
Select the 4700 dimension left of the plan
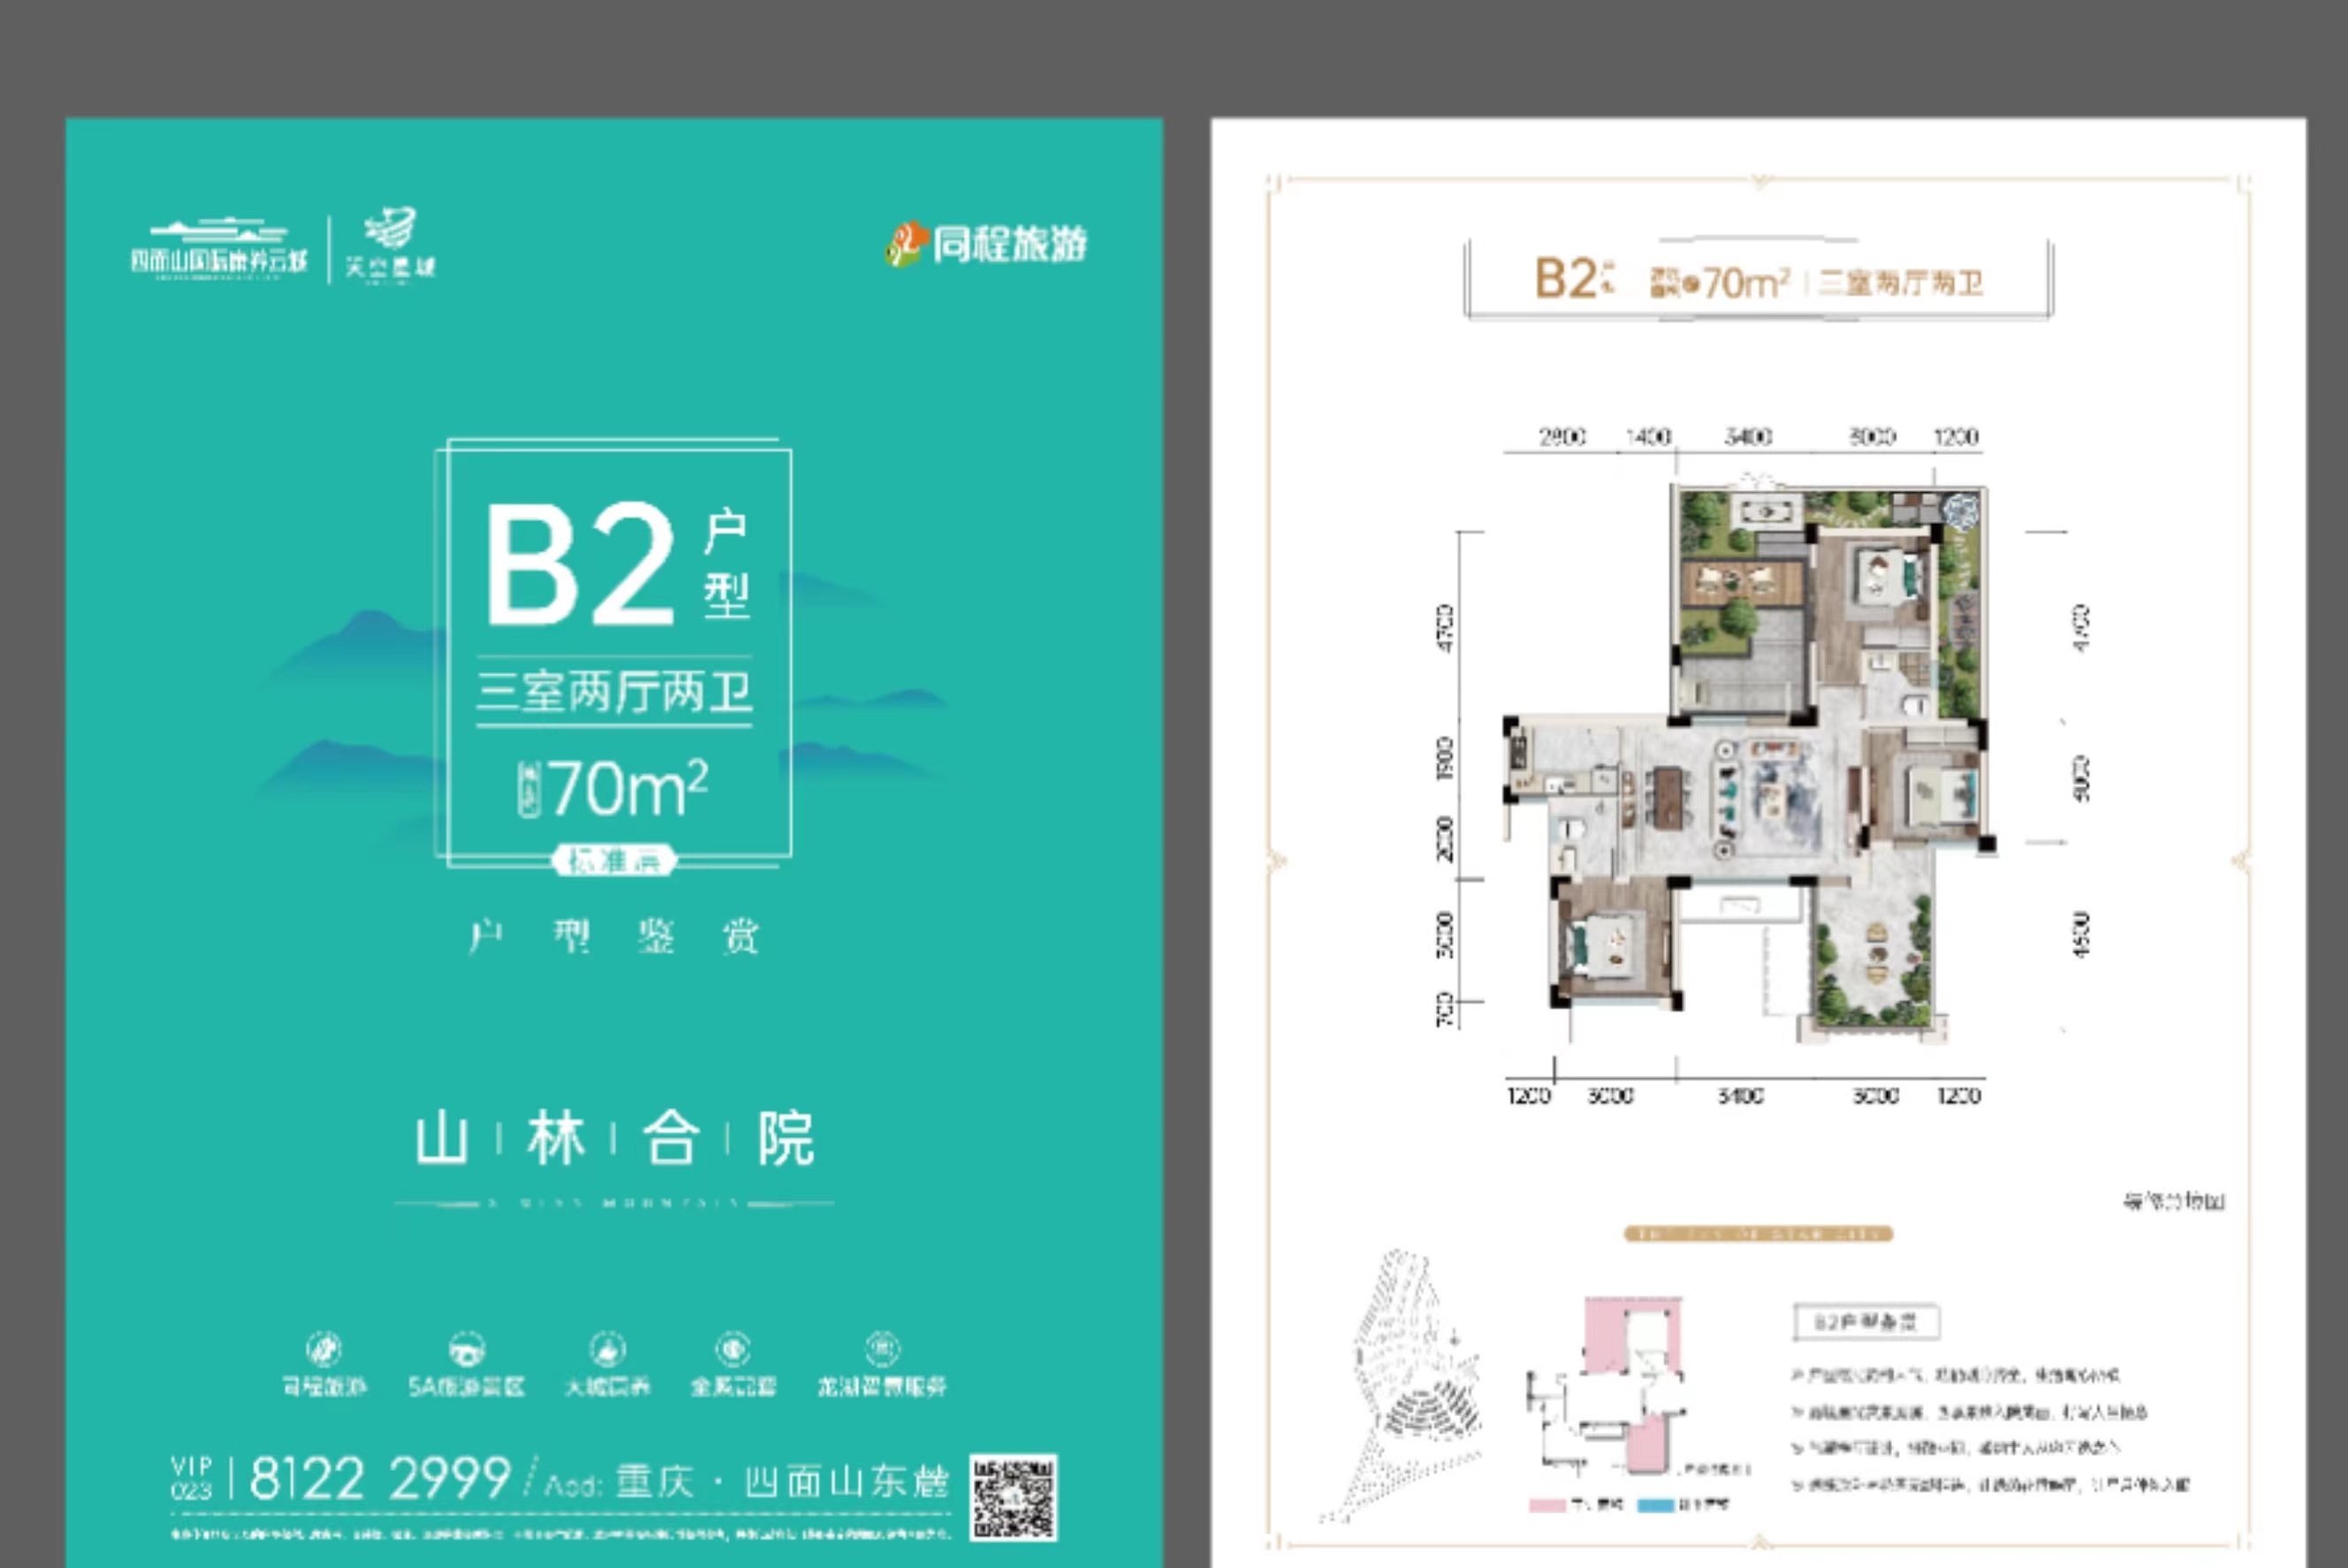(x=1445, y=628)
